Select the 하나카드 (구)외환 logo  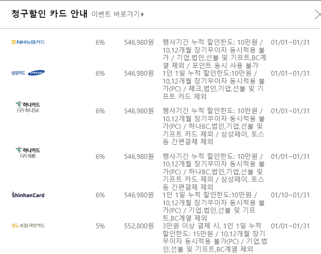[28, 153]
